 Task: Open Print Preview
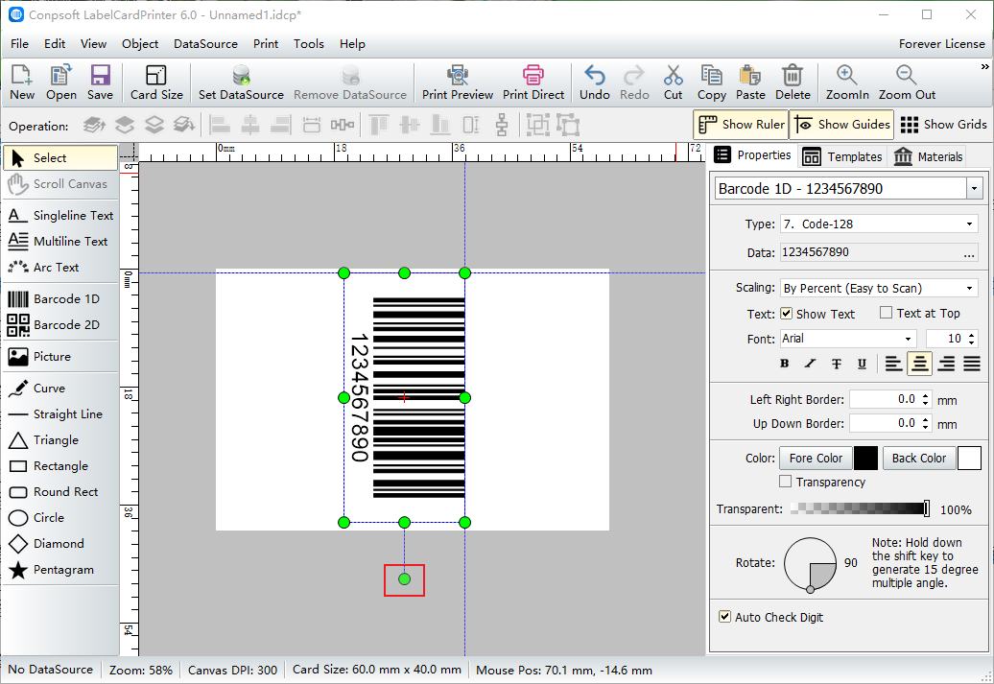pyautogui.click(x=457, y=83)
